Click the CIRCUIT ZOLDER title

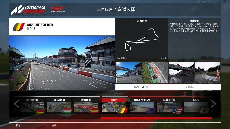coord(40,25)
